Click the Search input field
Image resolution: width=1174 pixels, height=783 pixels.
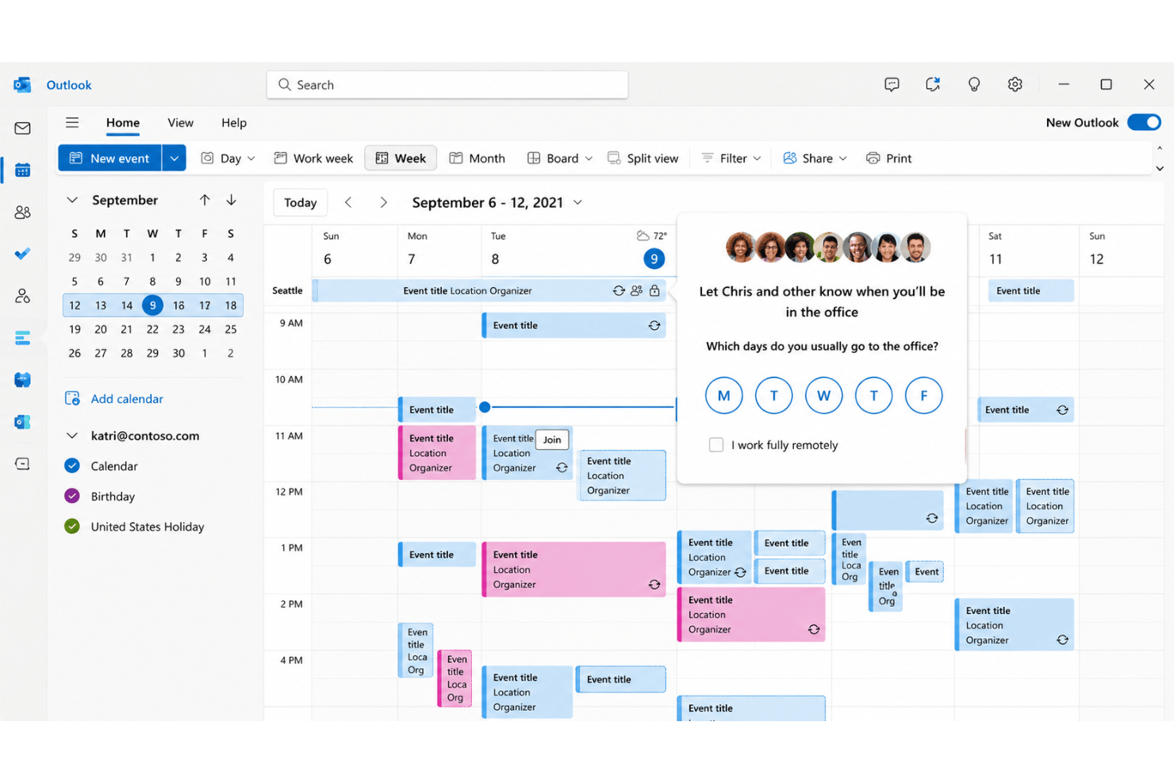[x=447, y=84]
